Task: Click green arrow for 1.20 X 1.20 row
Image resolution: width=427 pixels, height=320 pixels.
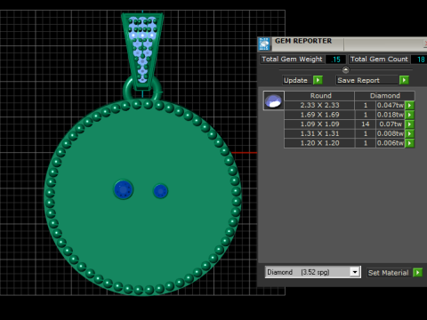Action: tap(409, 143)
